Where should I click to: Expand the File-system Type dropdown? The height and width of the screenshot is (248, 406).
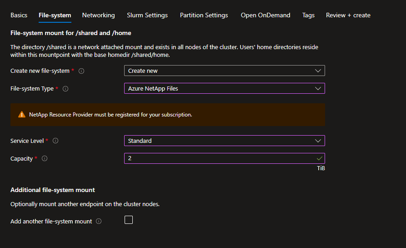(224, 89)
